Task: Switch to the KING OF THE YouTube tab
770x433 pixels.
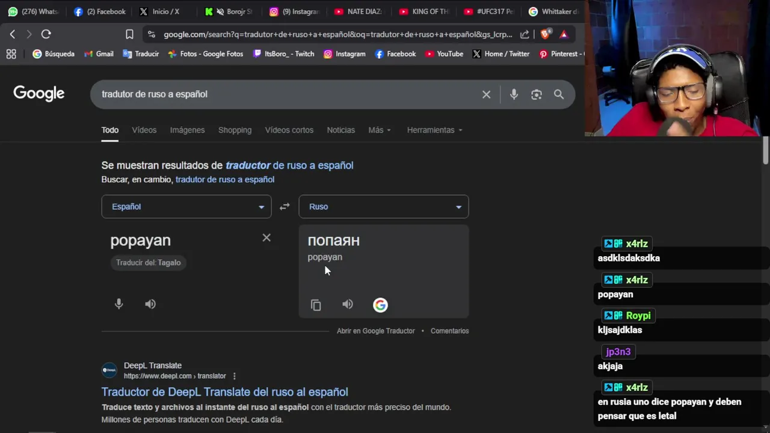Action: (423, 11)
